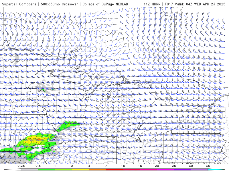Click the yellow supercell composite maximum area
This screenshot has width=229, height=171.
click(35, 140)
